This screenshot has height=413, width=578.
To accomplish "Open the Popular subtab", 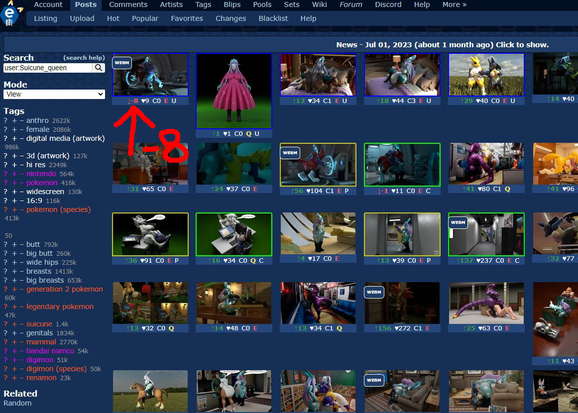I will tap(145, 18).
